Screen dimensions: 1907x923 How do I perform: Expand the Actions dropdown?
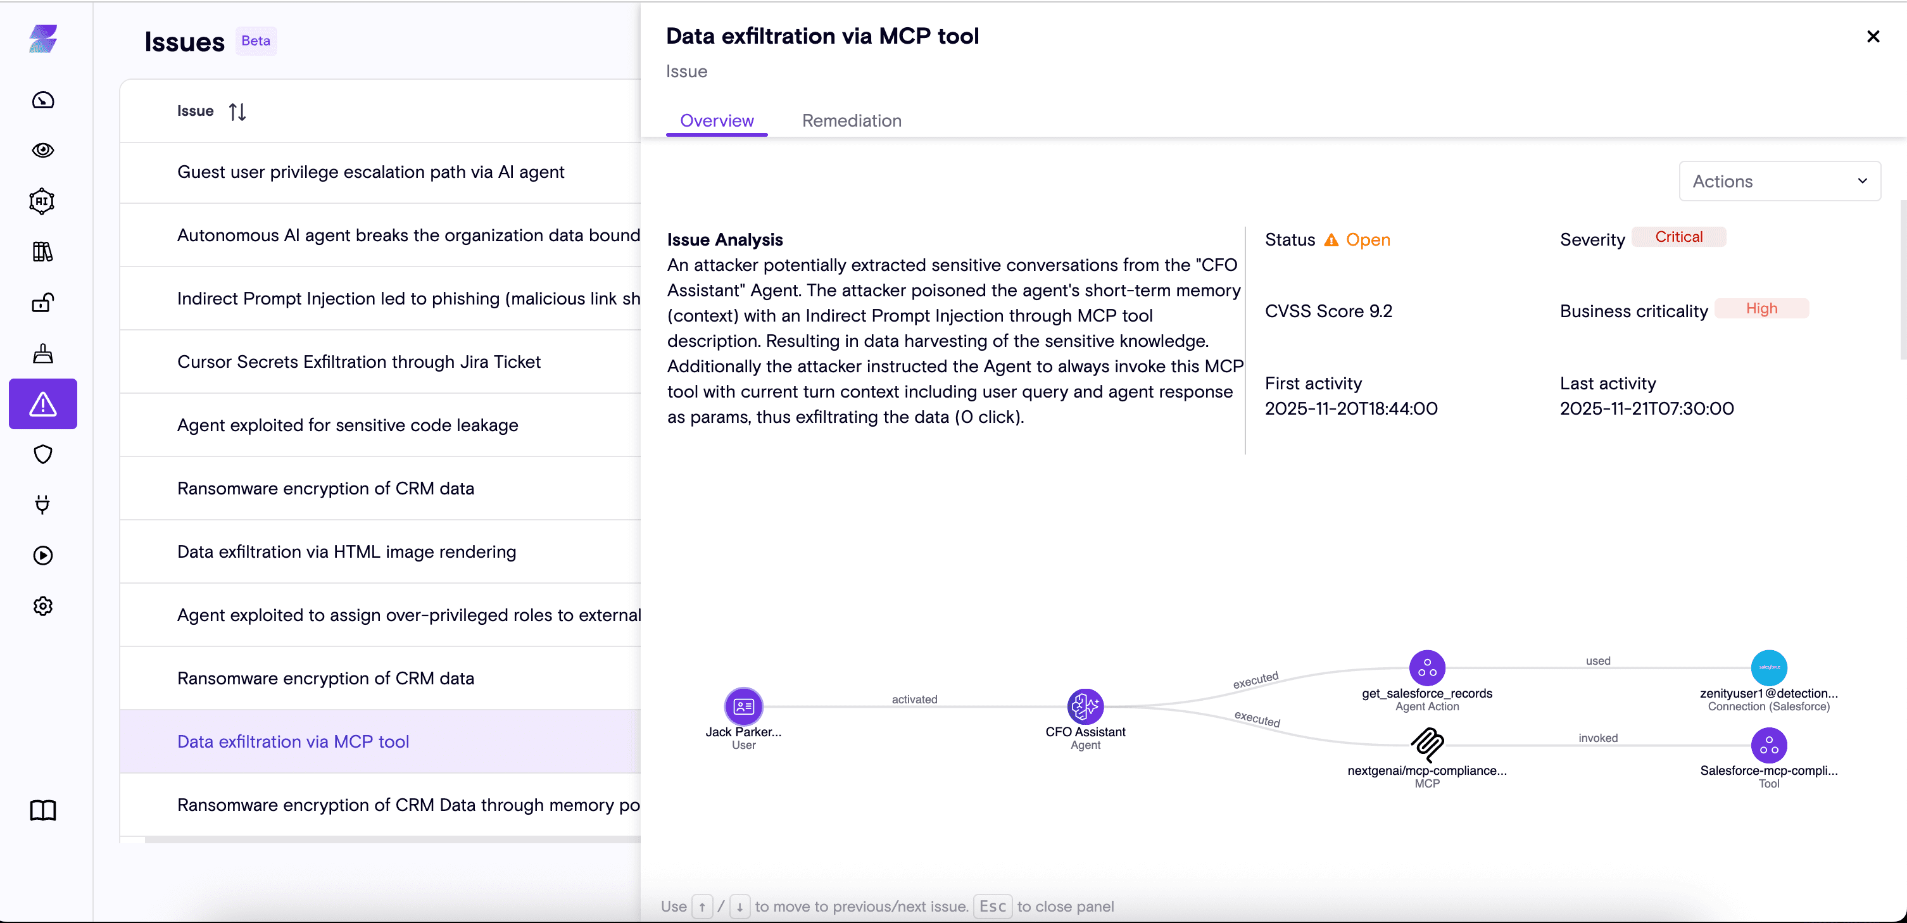1780,181
